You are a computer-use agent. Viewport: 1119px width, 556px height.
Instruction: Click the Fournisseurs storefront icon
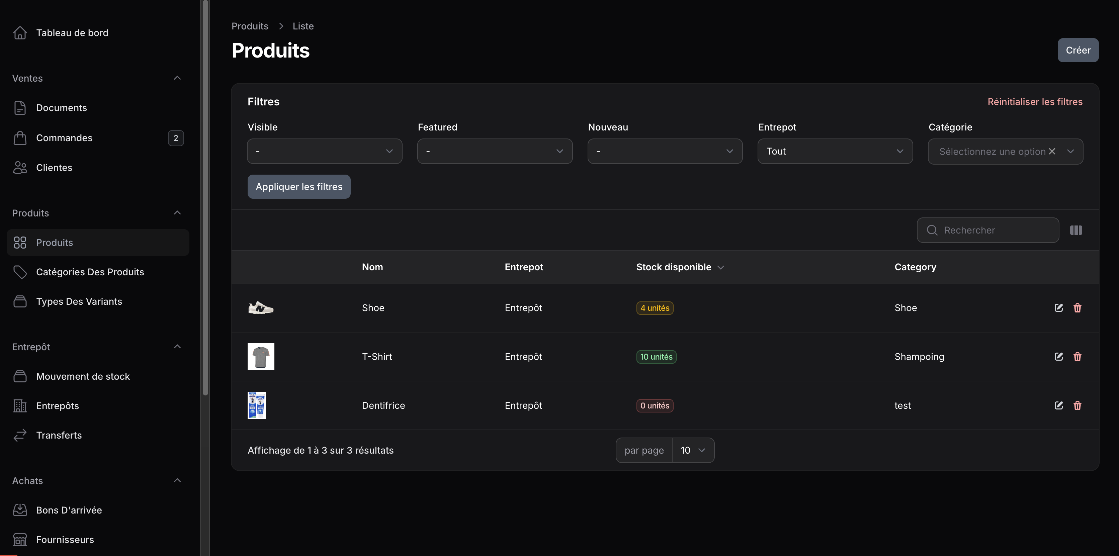(x=20, y=540)
